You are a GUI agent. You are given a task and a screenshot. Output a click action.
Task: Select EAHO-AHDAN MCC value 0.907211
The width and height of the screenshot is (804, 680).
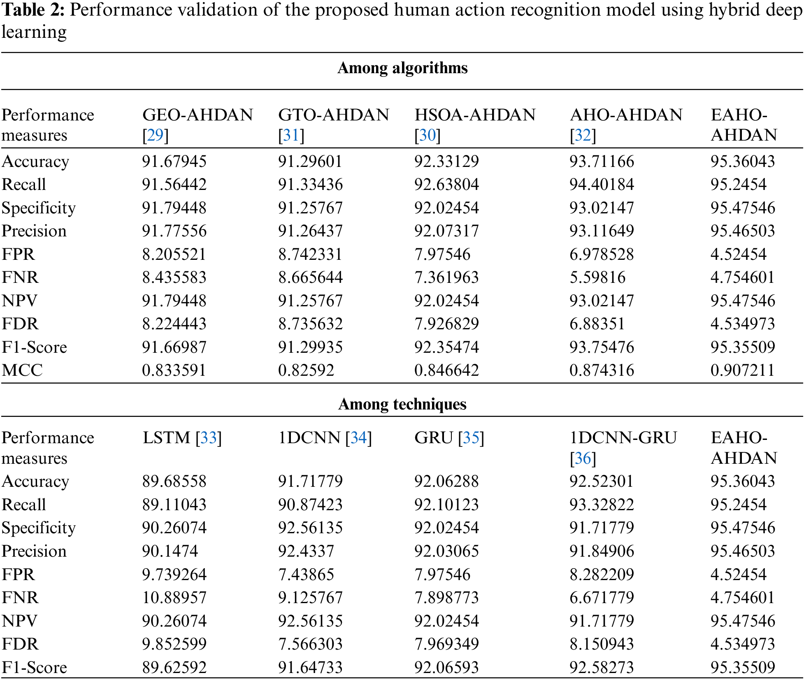pos(742,370)
